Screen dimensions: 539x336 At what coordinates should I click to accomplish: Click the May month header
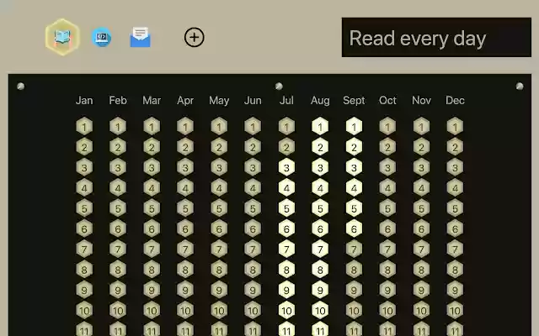pos(219,101)
